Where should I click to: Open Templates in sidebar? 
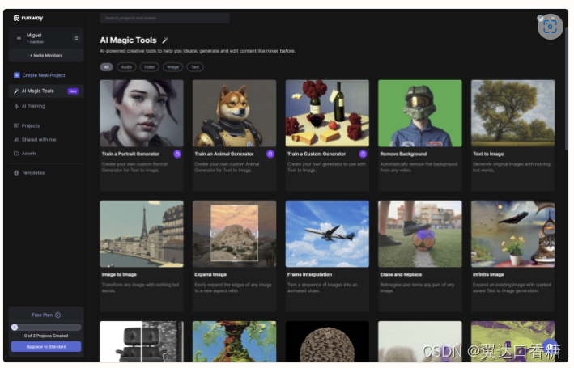click(x=33, y=173)
